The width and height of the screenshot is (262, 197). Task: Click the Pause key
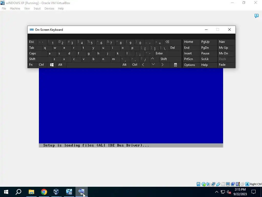(208, 53)
